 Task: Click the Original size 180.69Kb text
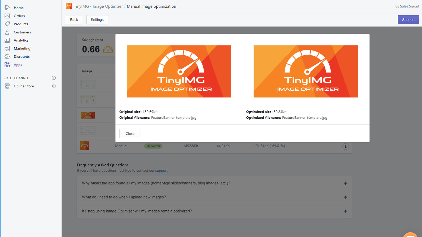coord(138,112)
